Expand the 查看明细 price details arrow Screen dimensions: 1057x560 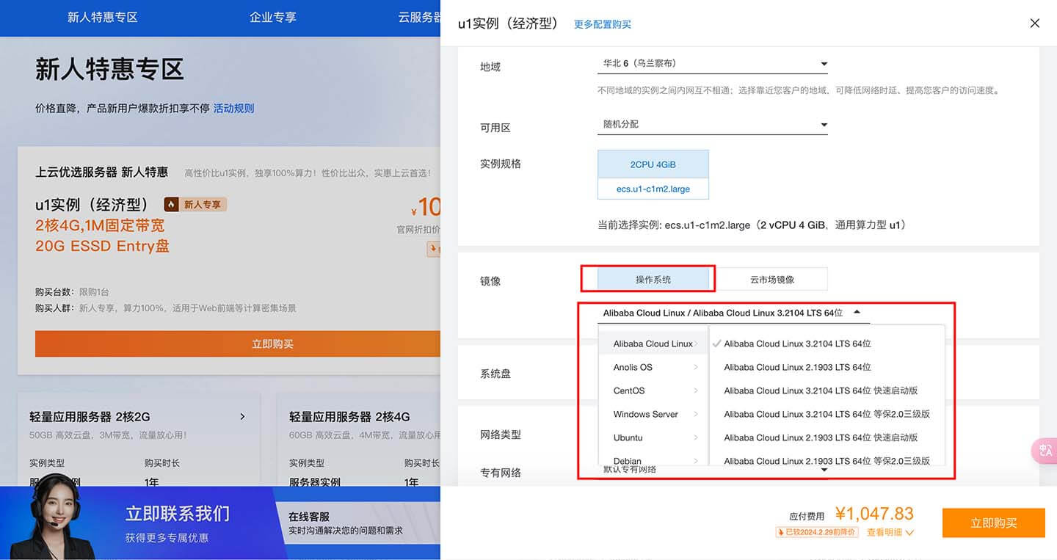coord(909,533)
